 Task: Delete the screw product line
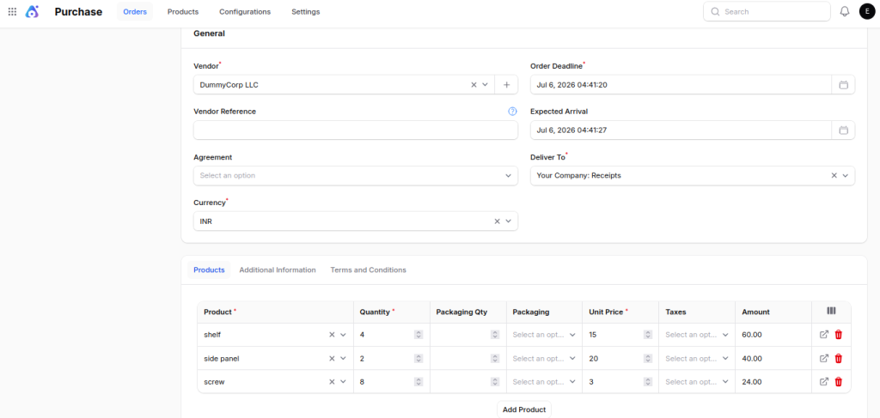click(x=839, y=382)
